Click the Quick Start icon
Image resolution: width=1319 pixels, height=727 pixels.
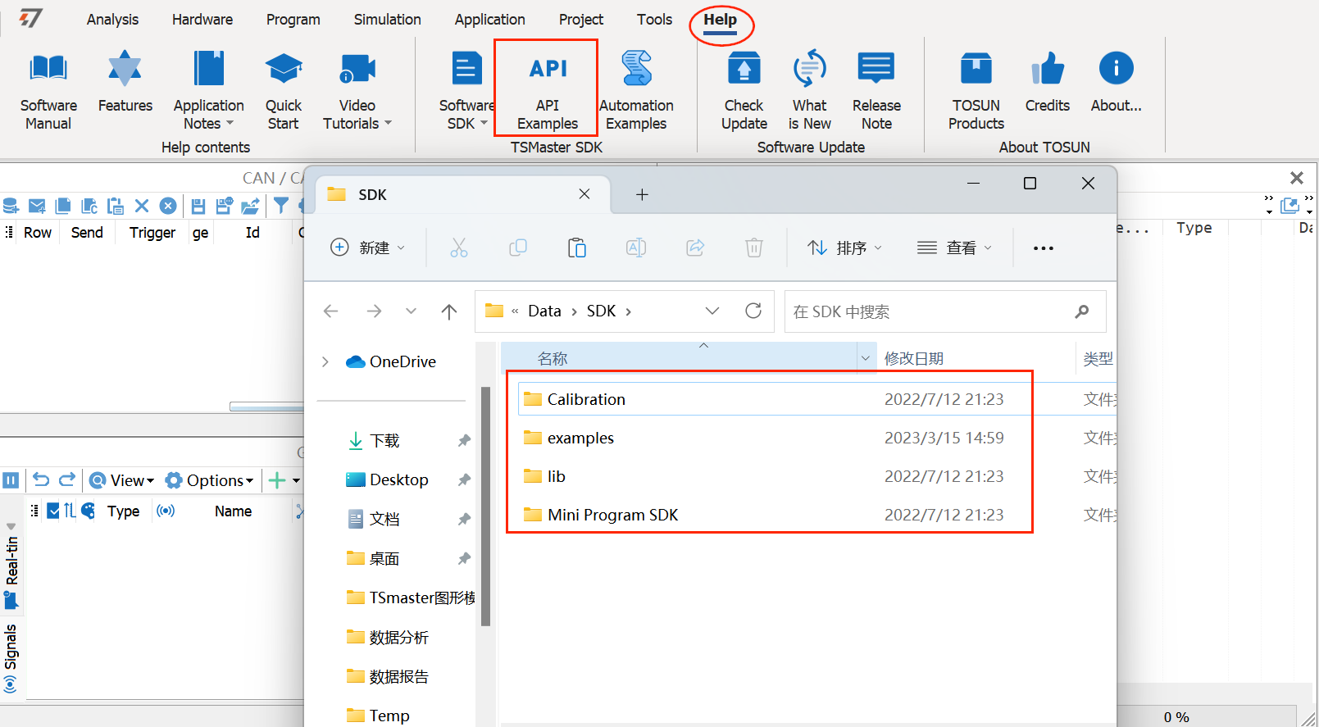pos(284,70)
